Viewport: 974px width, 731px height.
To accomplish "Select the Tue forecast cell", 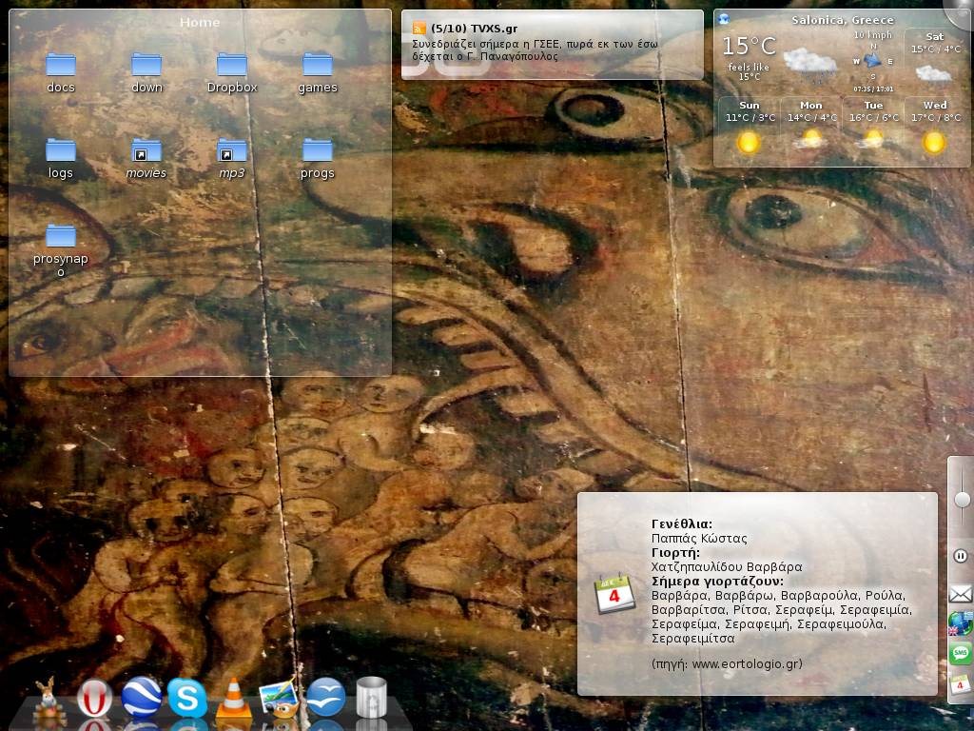I will coord(873,129).
